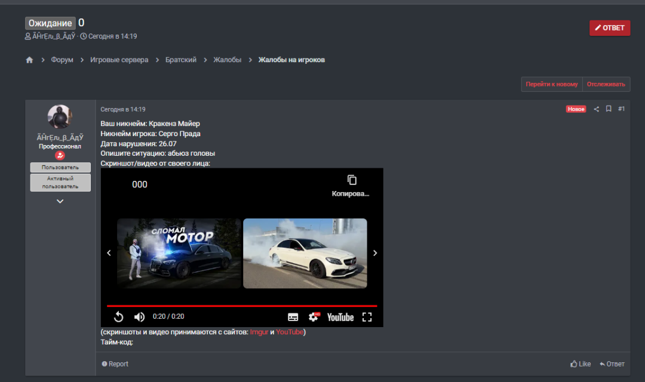Click the line Дата нарушения: 26.07
The image size is (645, 382).
pyautogui.click(x=139, y=144)
